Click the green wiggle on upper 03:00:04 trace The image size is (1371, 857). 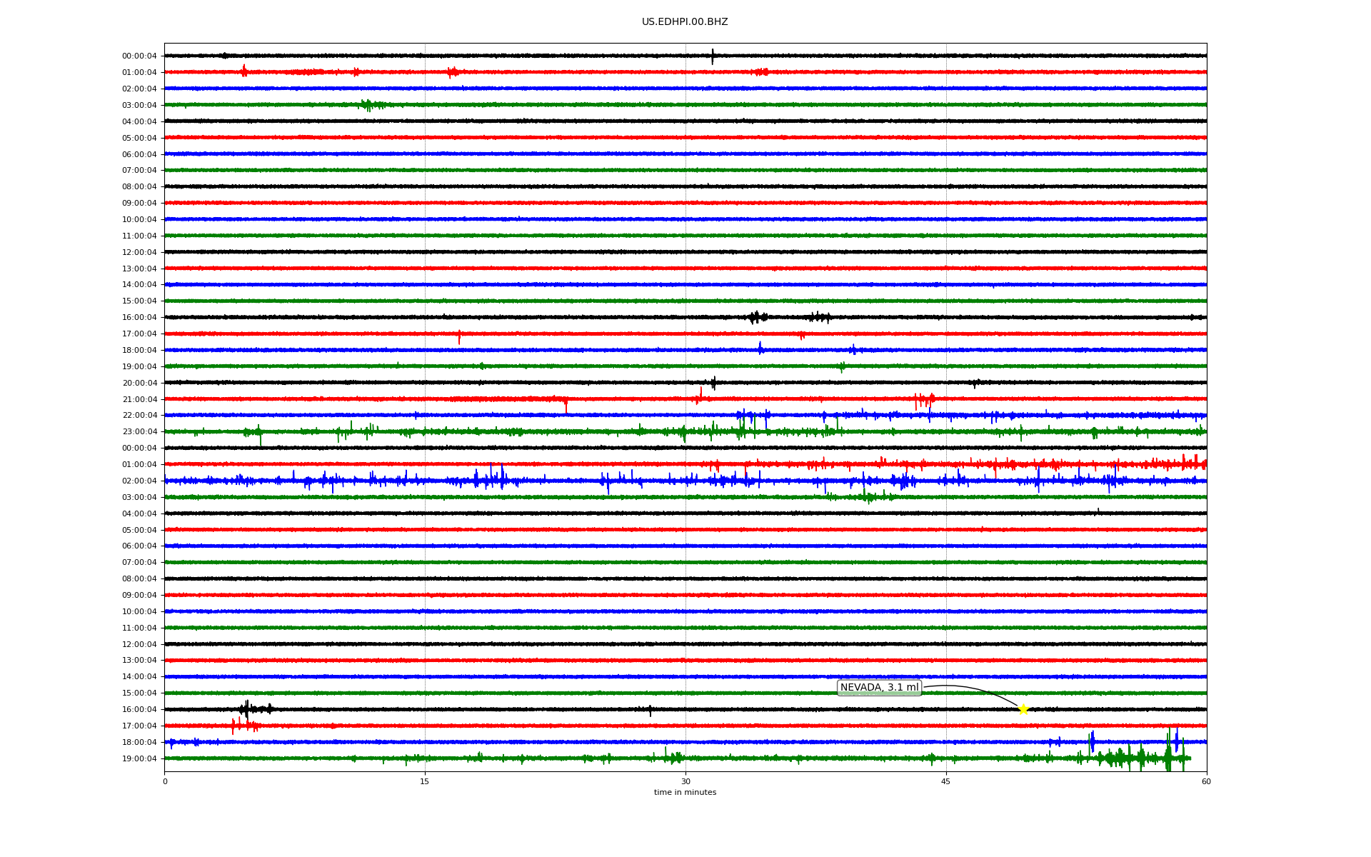tap(367, 105)
